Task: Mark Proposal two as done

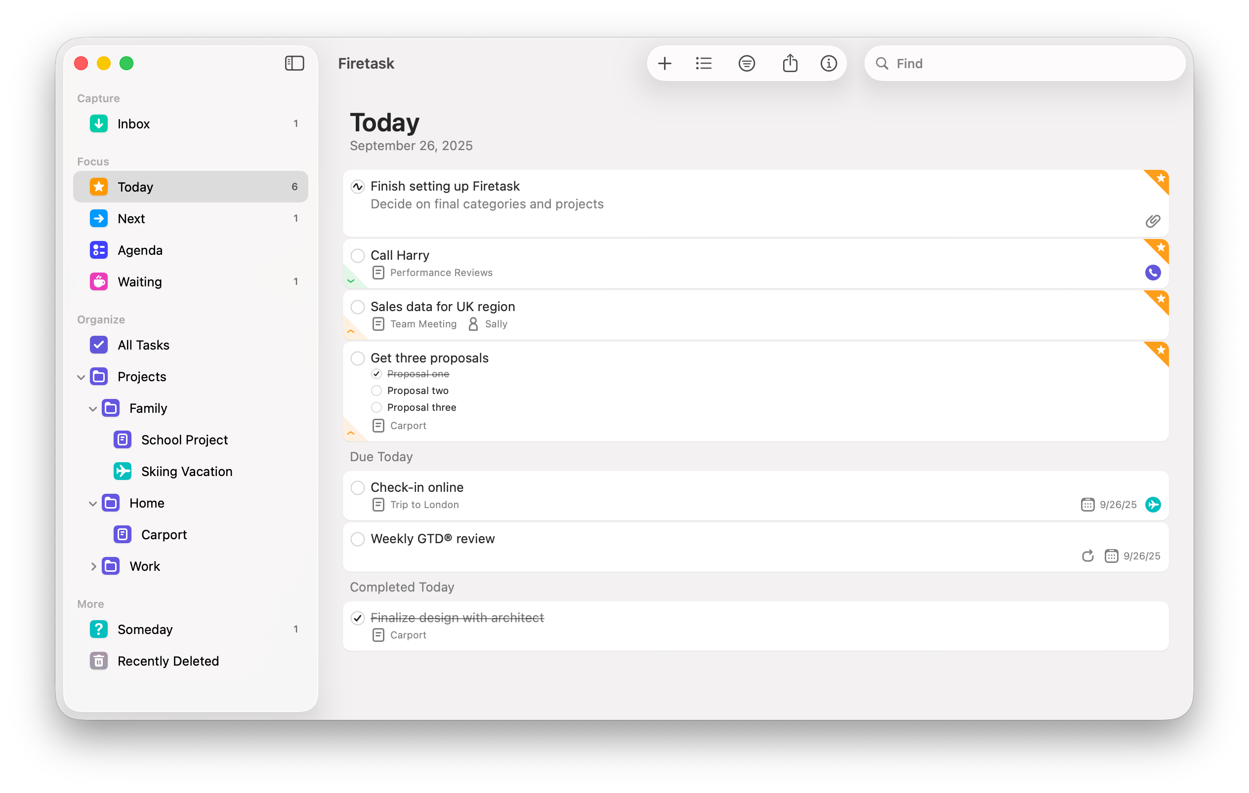Action: click(376, 390)
